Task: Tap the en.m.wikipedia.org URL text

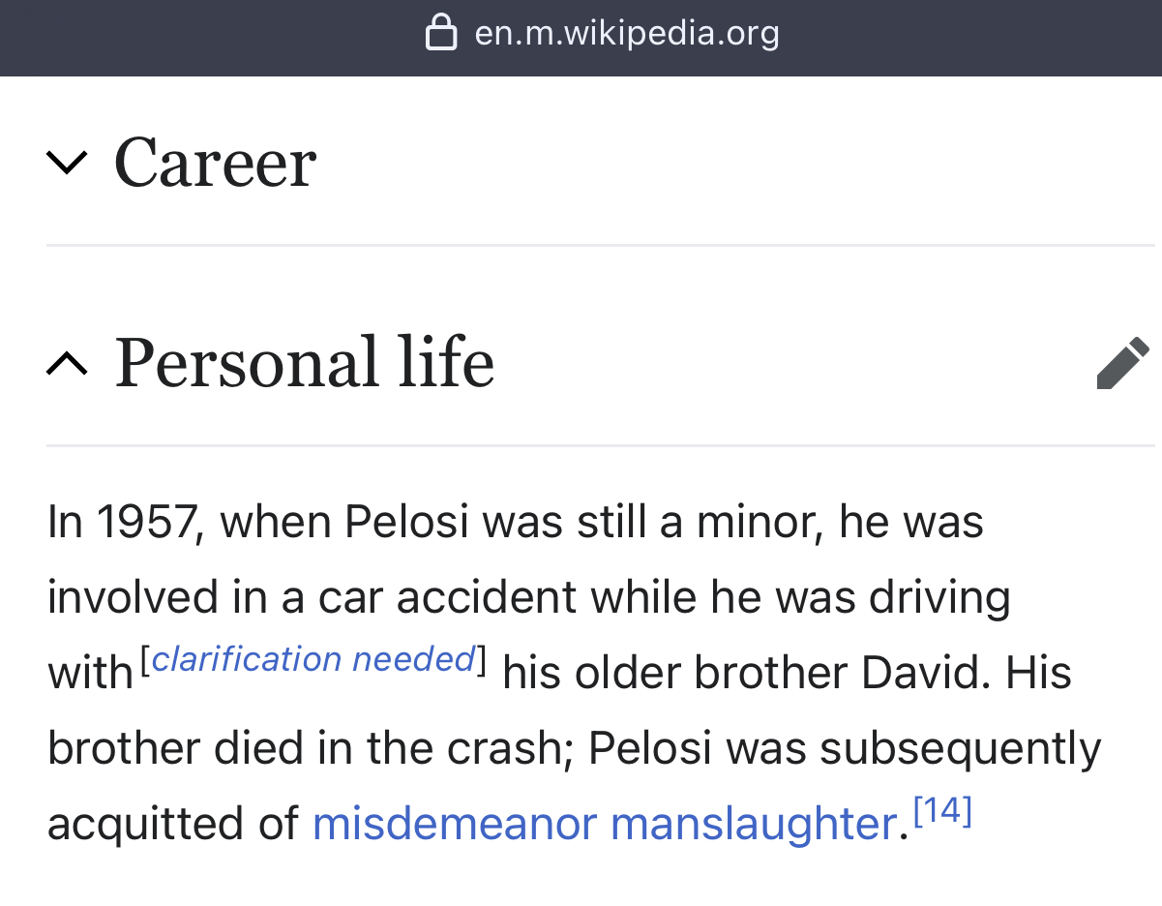Action: [627, 34]
